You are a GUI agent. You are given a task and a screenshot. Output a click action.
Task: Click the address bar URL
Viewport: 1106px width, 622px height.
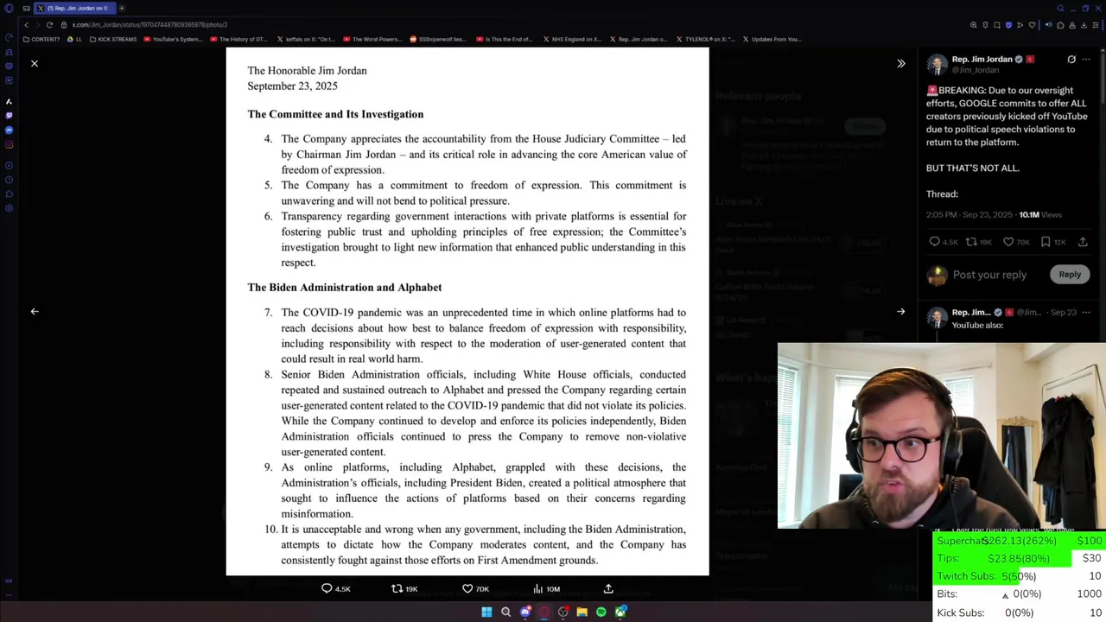point(149,25)
